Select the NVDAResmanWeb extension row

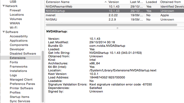click(114, 6)
